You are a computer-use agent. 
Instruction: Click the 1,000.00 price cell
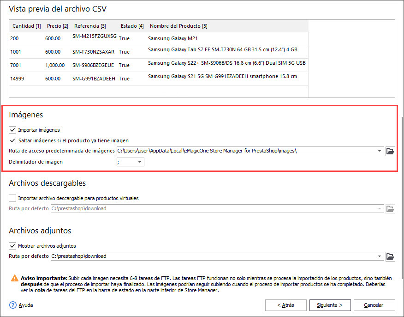coord(55,65)
